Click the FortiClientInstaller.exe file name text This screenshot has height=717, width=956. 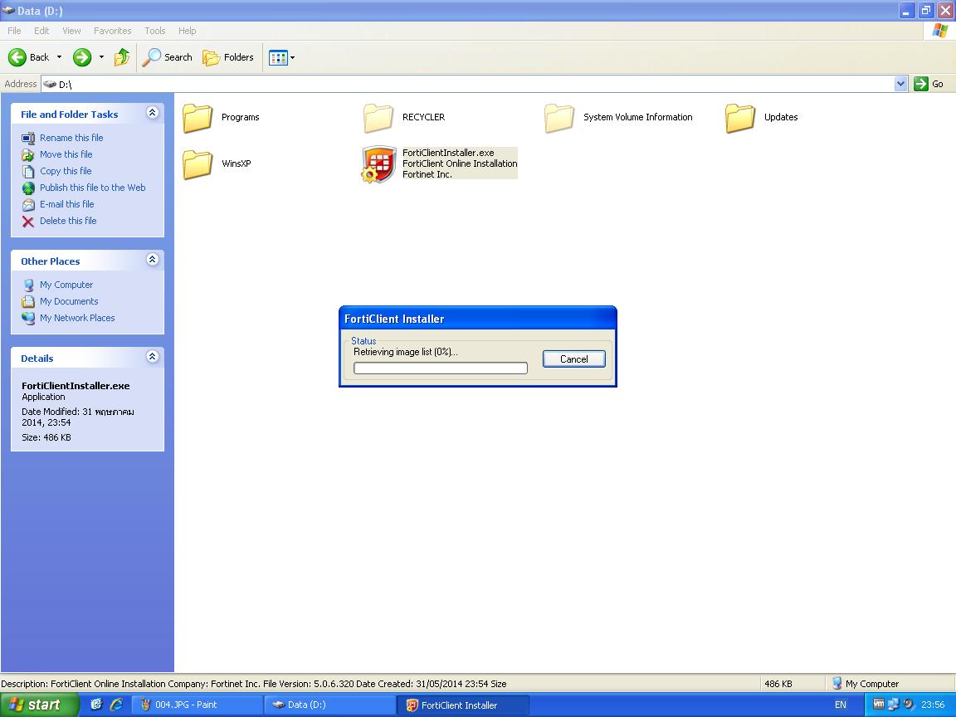click(448, 153)
